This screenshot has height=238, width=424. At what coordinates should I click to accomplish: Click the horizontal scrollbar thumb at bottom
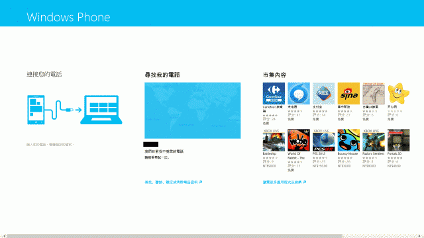175,236
